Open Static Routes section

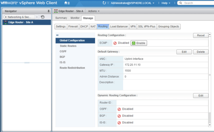[x=68, y=46]
